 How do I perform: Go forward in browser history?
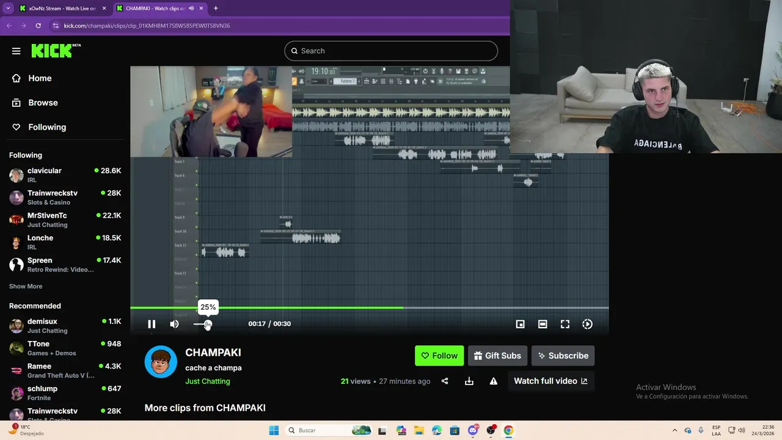[23, 26]
